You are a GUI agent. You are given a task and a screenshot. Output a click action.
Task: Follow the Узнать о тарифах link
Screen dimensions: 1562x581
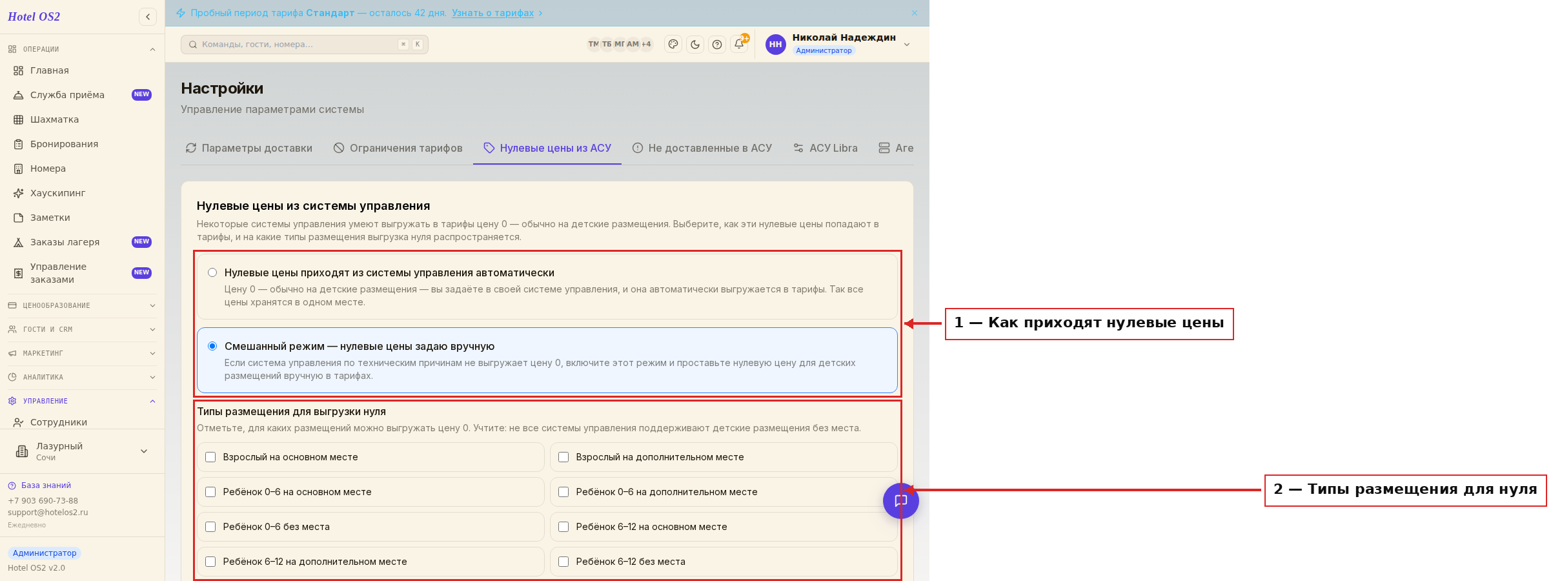pyautogui.click(x=493, y=13)
